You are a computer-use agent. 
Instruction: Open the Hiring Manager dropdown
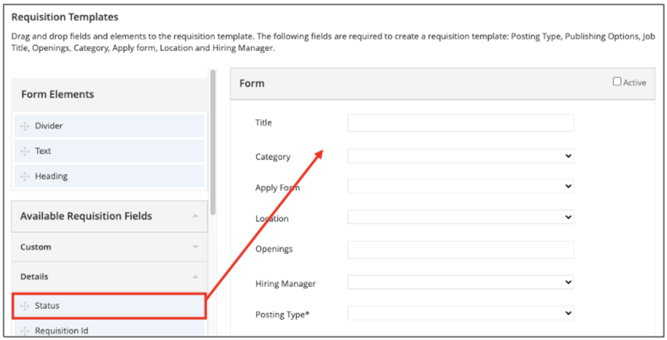461,282
